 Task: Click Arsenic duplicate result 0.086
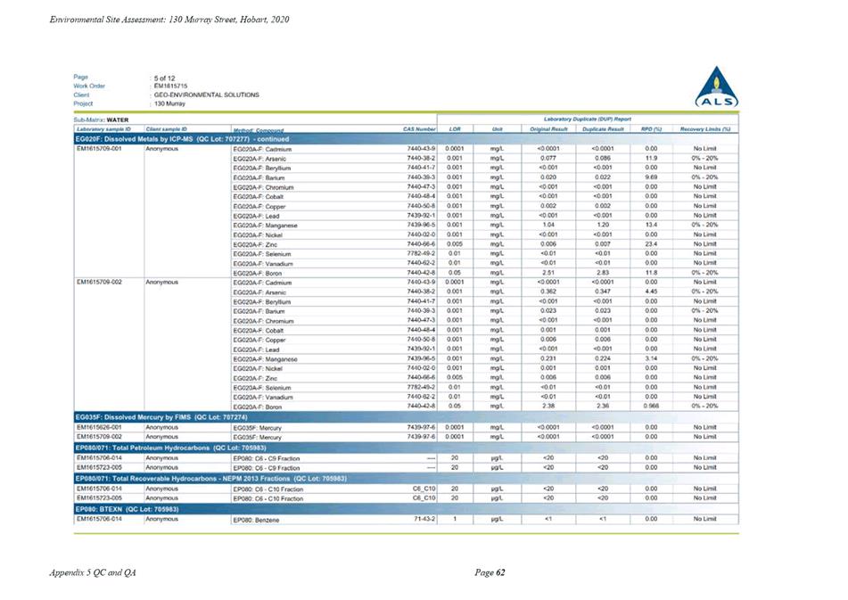[x=603, y=159]
